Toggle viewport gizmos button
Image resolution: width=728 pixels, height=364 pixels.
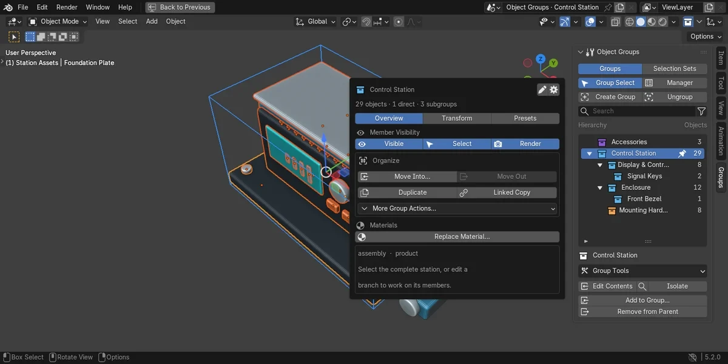pyautogui.click(x=564, y=21)
